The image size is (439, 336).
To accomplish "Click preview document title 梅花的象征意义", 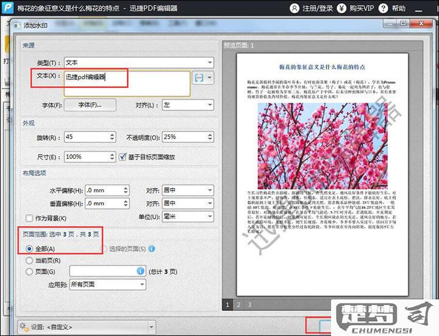I will point(322,67).
